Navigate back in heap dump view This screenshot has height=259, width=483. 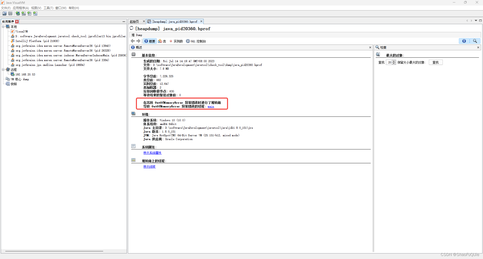coord(133,41)
